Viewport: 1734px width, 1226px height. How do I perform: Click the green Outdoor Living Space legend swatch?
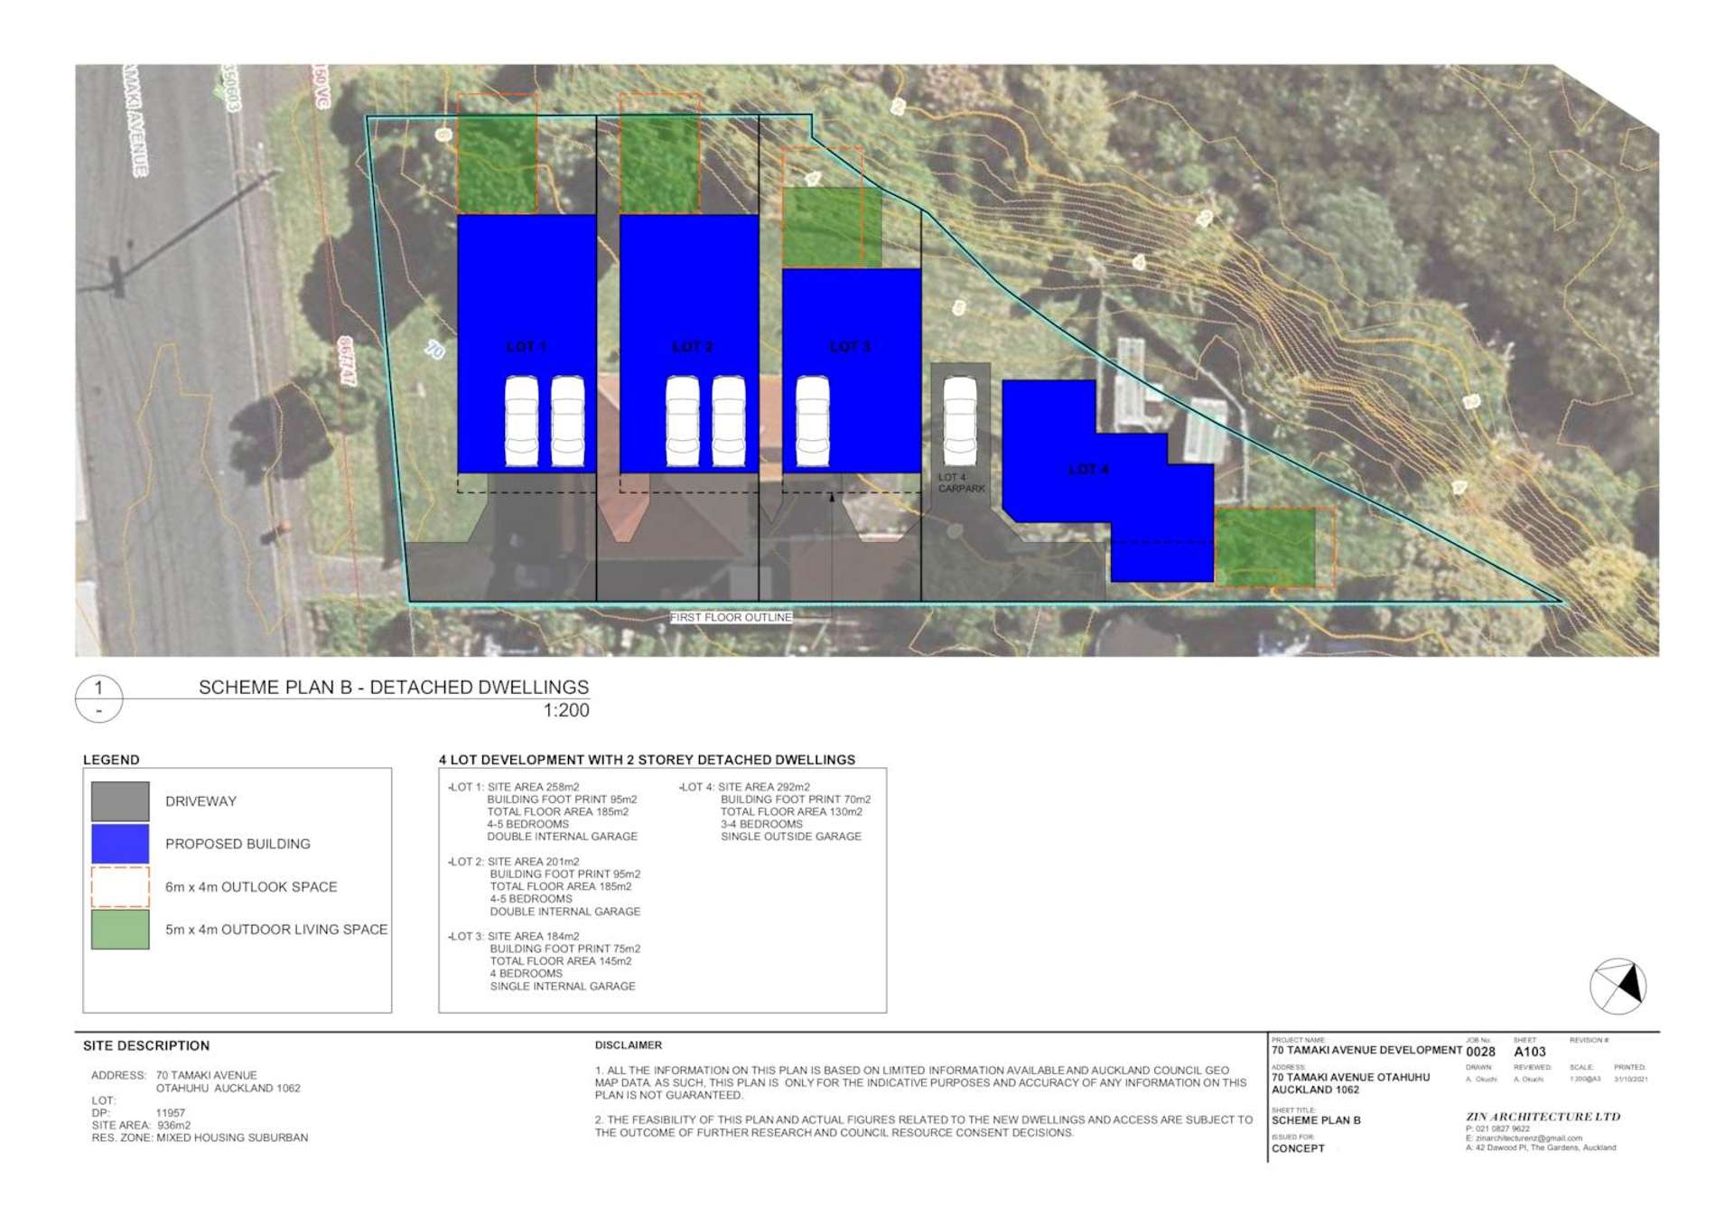point(120,930)
